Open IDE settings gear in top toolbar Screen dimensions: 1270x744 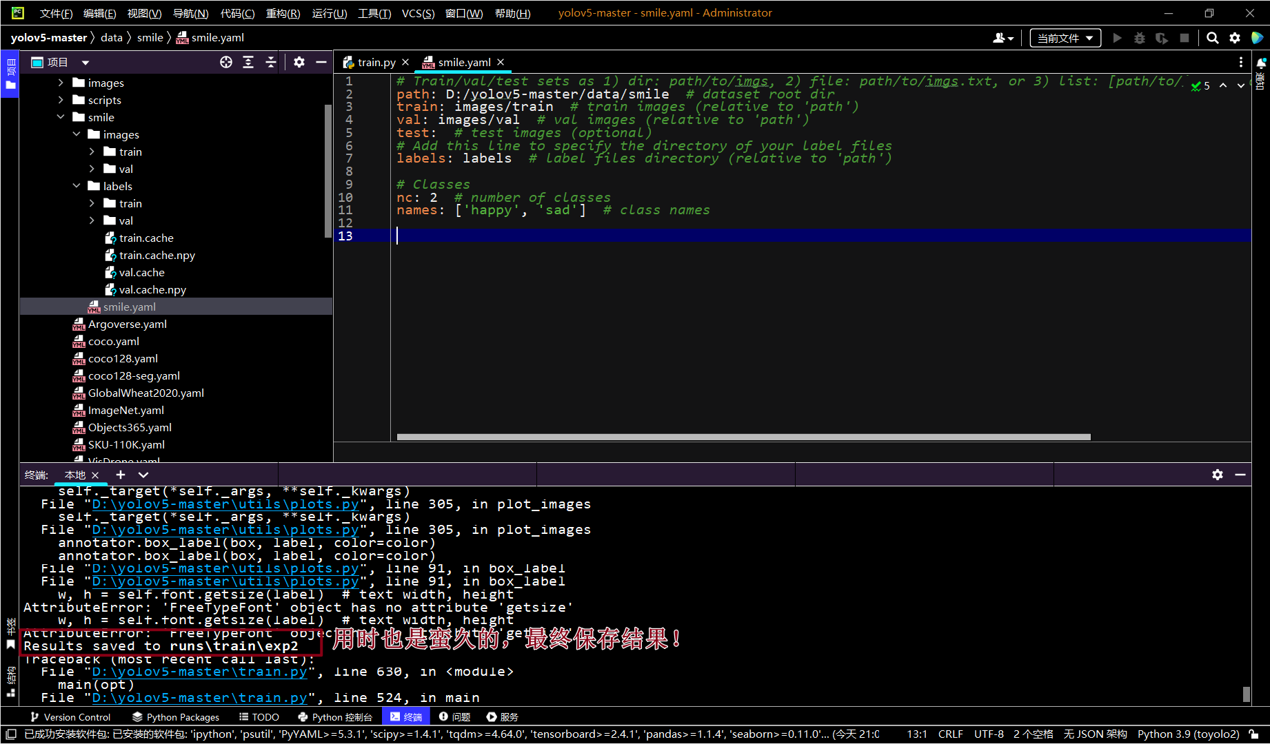pyautogui.click(x=1235, y=38)
